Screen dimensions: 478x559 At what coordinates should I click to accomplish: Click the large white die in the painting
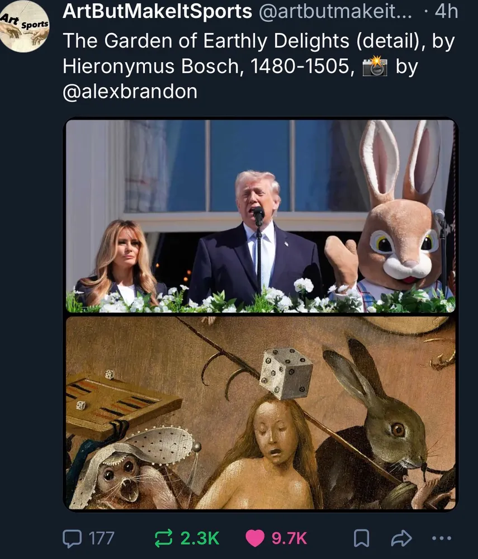coord(287,372)
